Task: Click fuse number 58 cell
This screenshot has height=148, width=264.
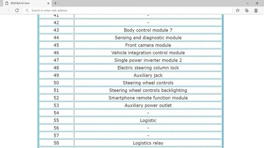Action: [56, 143]
